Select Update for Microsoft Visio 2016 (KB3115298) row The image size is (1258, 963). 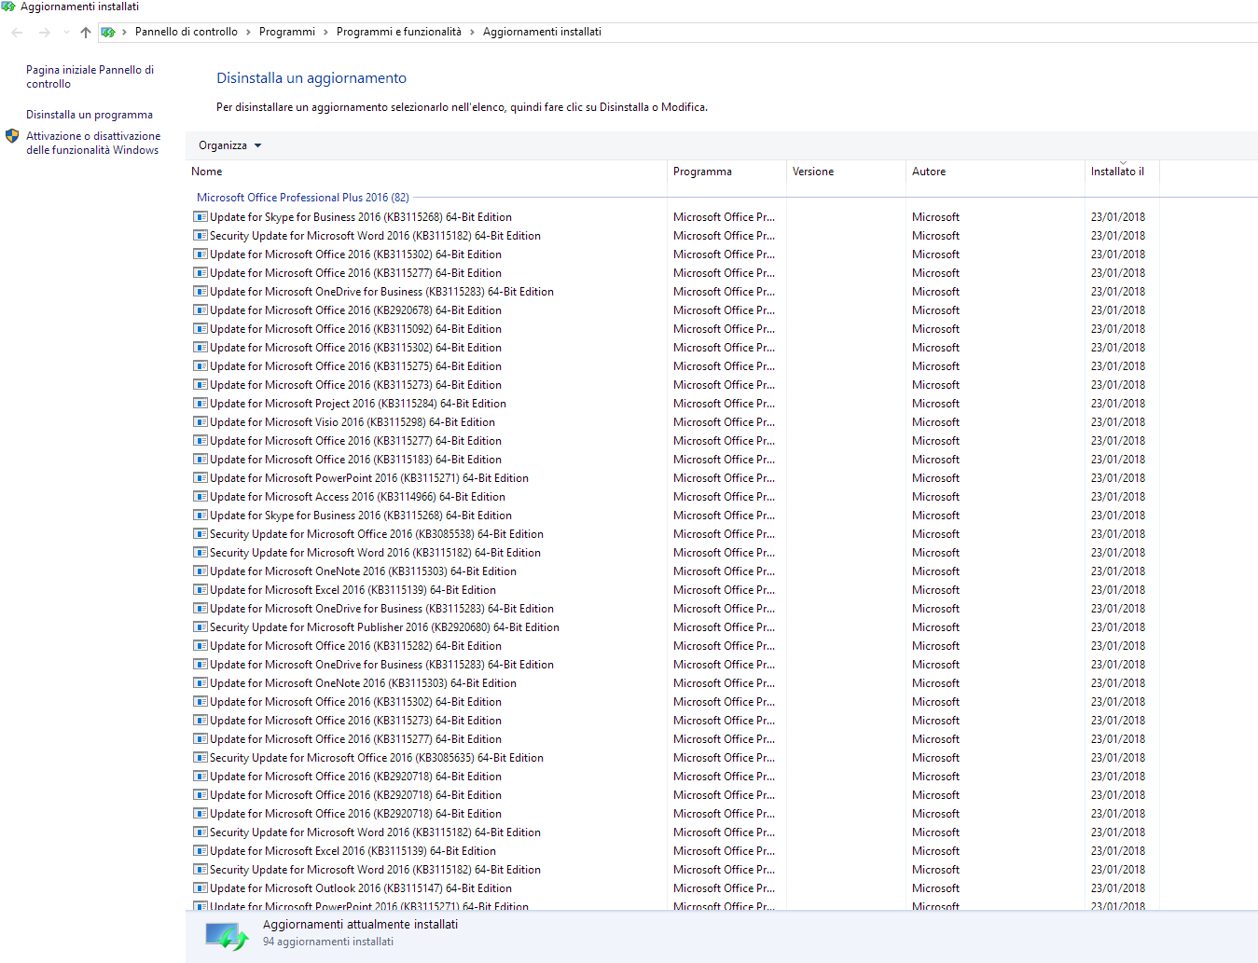coord(672,422)
